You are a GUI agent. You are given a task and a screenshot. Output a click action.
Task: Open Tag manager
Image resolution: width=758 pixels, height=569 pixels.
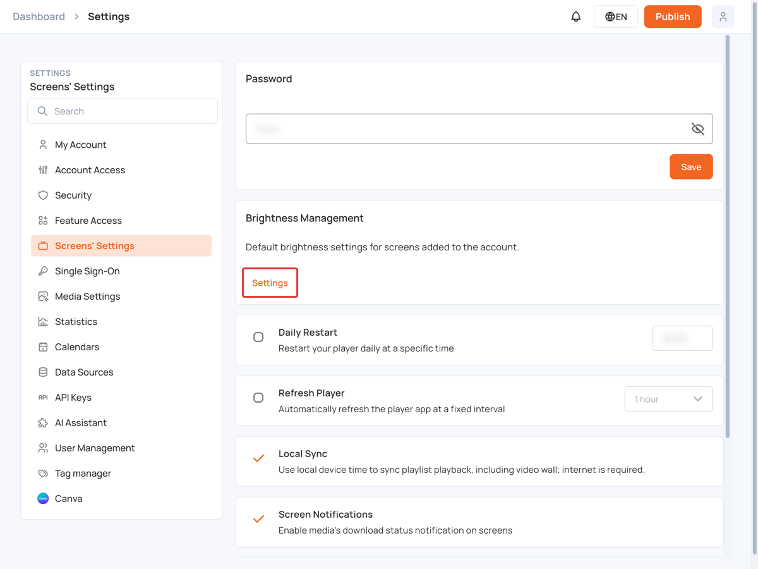click(x=121, y=474)
